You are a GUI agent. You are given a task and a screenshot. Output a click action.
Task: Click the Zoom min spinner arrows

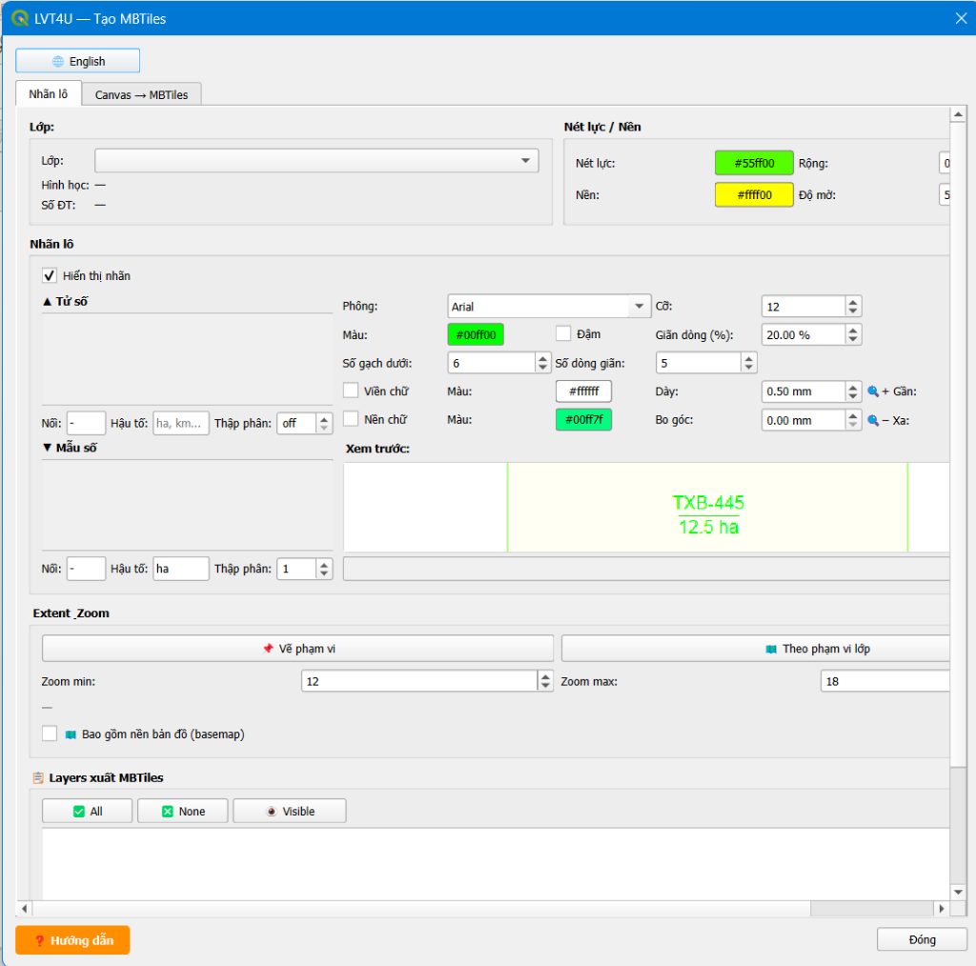[x=545, y=681]
